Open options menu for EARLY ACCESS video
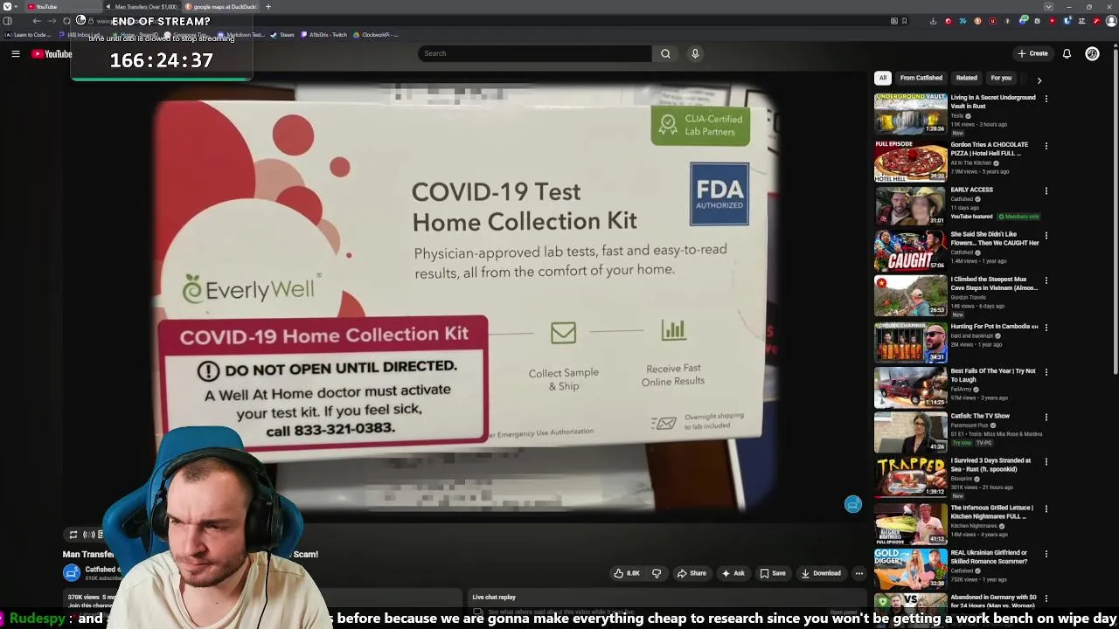This screenshot has width=1119, height=629. click(1046, 190)
